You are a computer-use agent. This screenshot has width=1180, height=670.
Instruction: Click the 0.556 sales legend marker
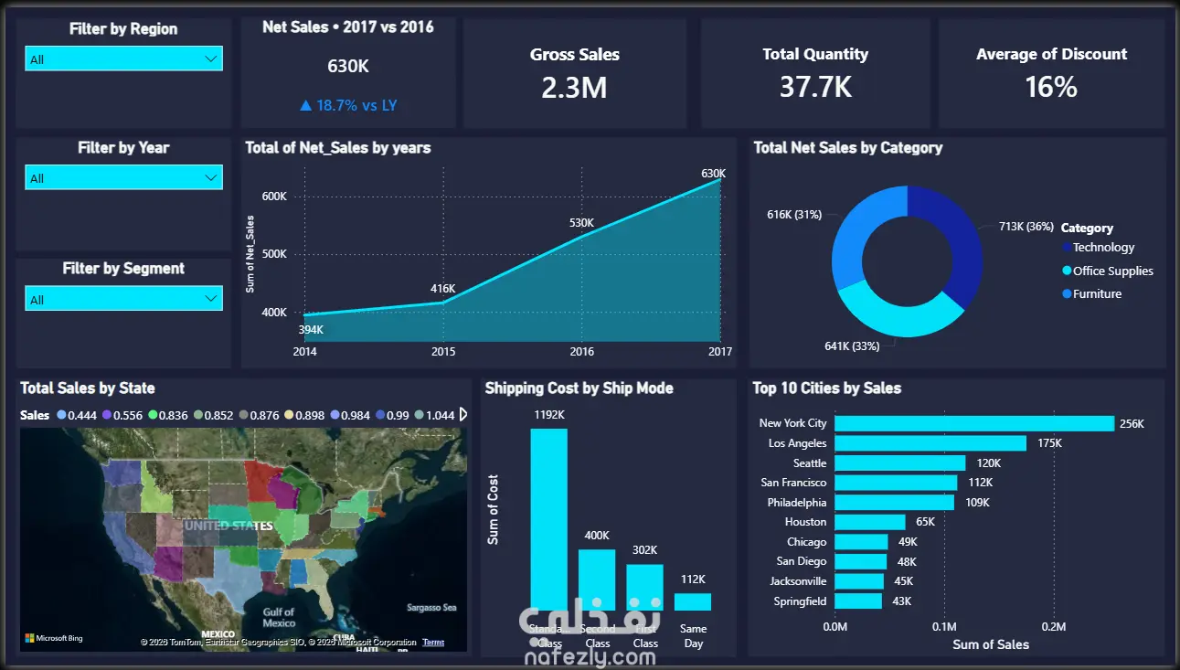click(x=107, y=415)
